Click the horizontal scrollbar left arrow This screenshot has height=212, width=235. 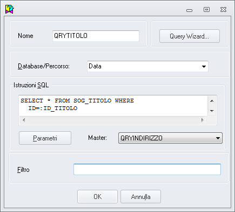coord(24,120)
